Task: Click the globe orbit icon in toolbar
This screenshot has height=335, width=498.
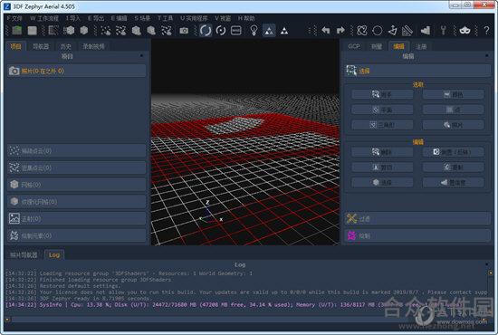Action: [362, 31]
